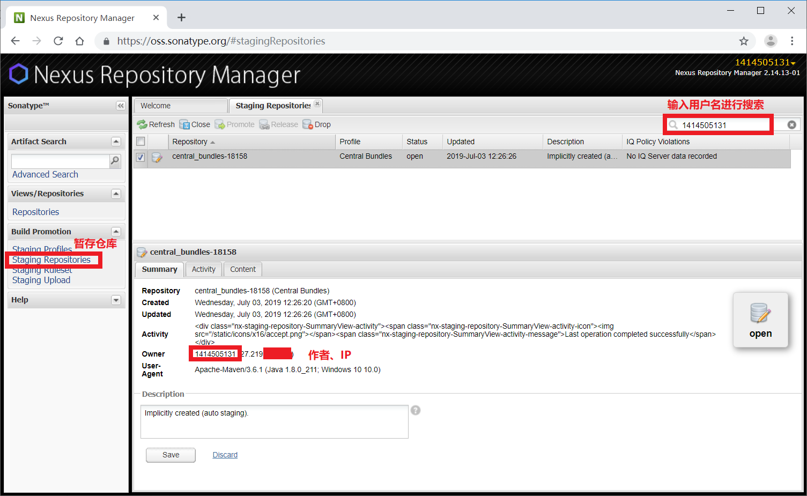Click the Artifact Search magnifier icon
Screen dimensions: 807x496
coord(115,161)
